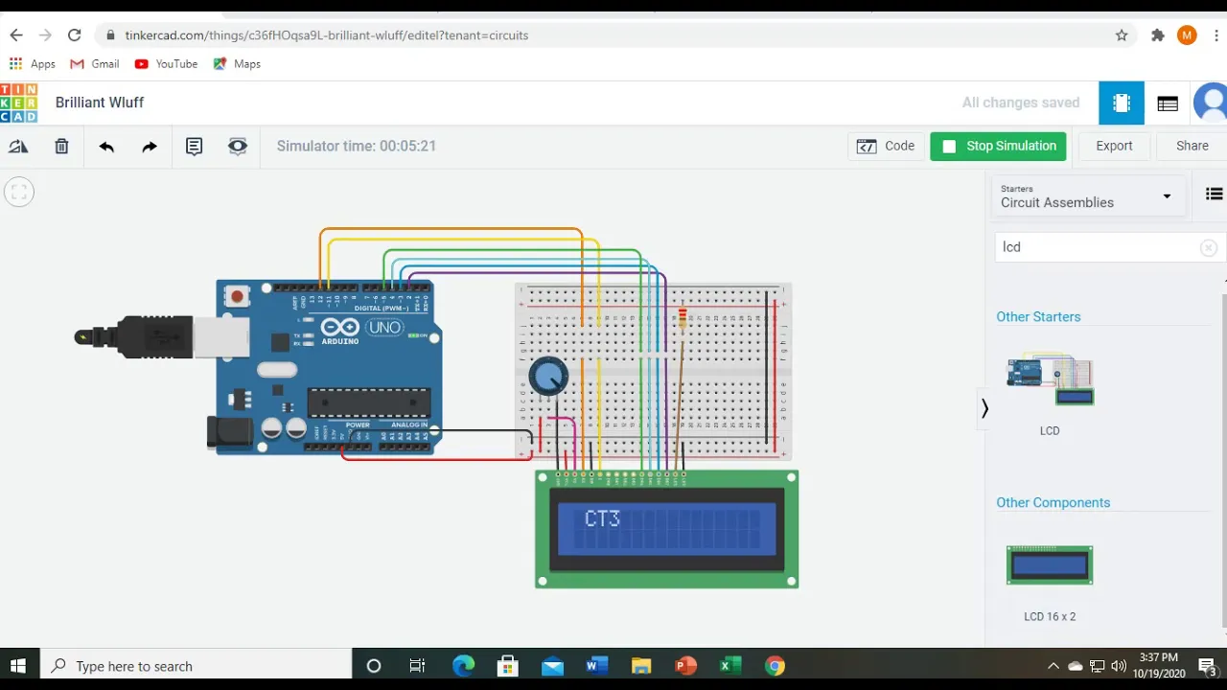This screenshot has width=1227, height=690.
Task: Click the delete trash can icon
Action: coord(61,147)
